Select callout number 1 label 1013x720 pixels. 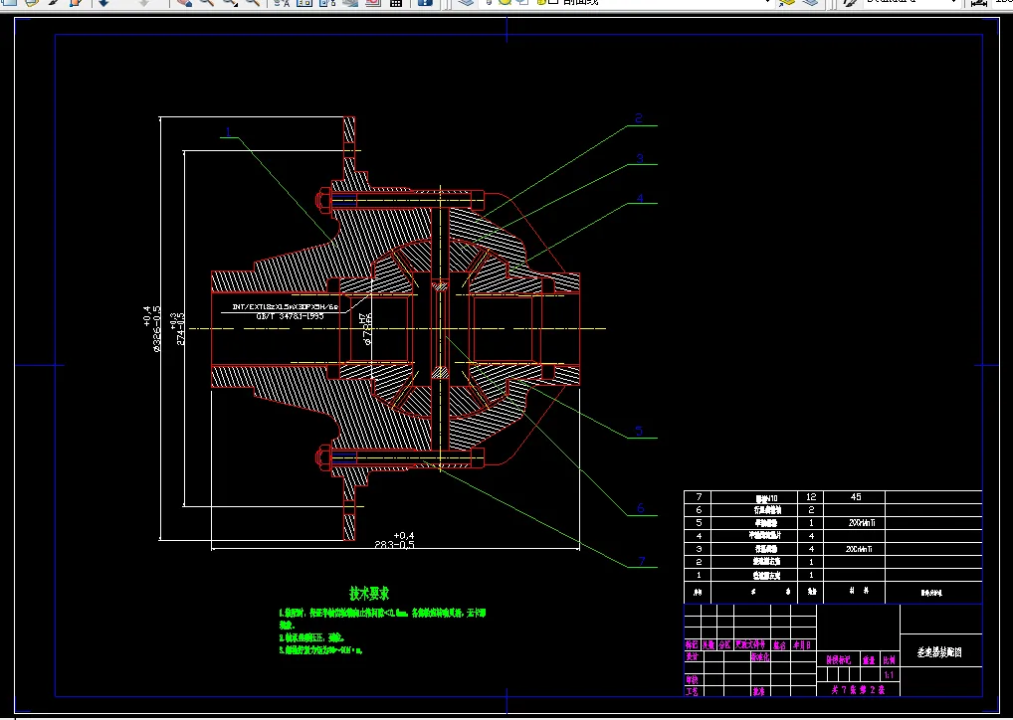click(228, 131)
